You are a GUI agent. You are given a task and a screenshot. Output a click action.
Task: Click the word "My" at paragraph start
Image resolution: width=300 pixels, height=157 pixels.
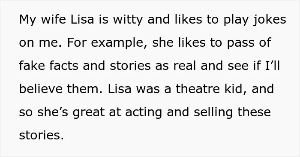coord(28,20)
